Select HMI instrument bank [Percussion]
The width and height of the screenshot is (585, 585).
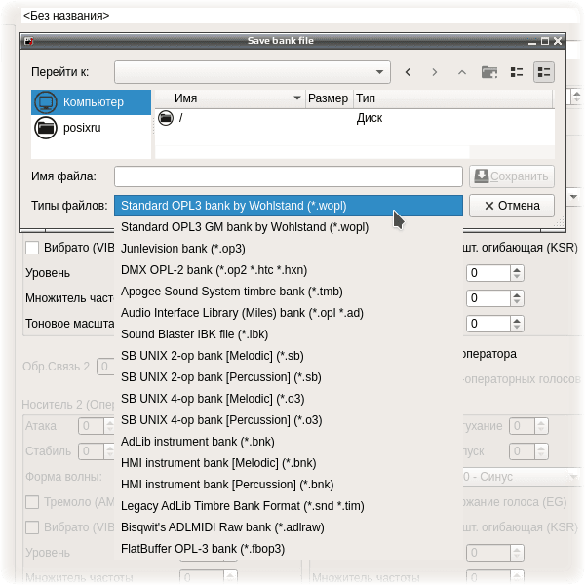tap(289, 485)
